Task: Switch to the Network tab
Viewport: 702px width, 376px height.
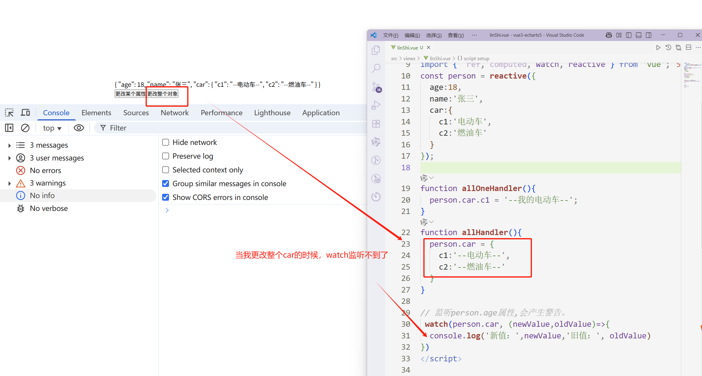Action: pos(175,113)
